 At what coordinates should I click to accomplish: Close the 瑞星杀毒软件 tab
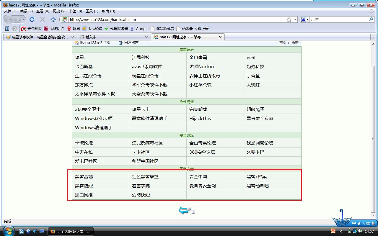(x=73, y=37)
